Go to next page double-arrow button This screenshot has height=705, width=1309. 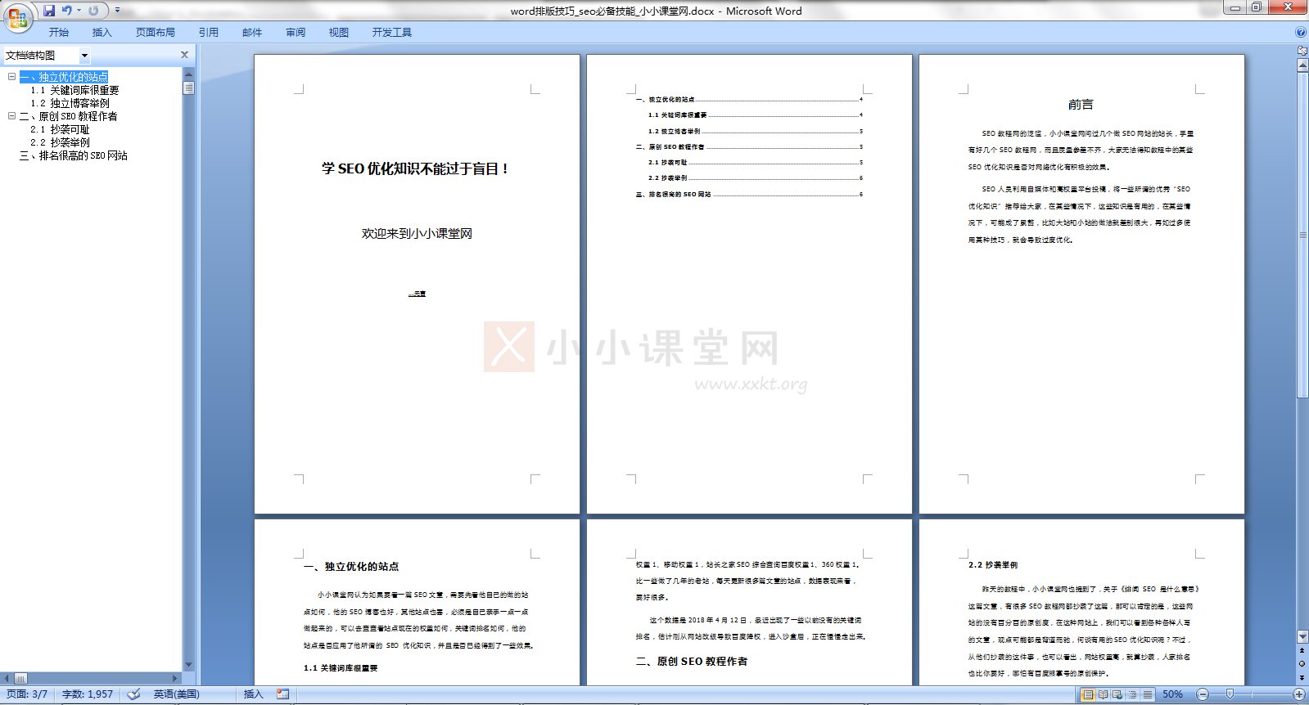click(1302, 677)
